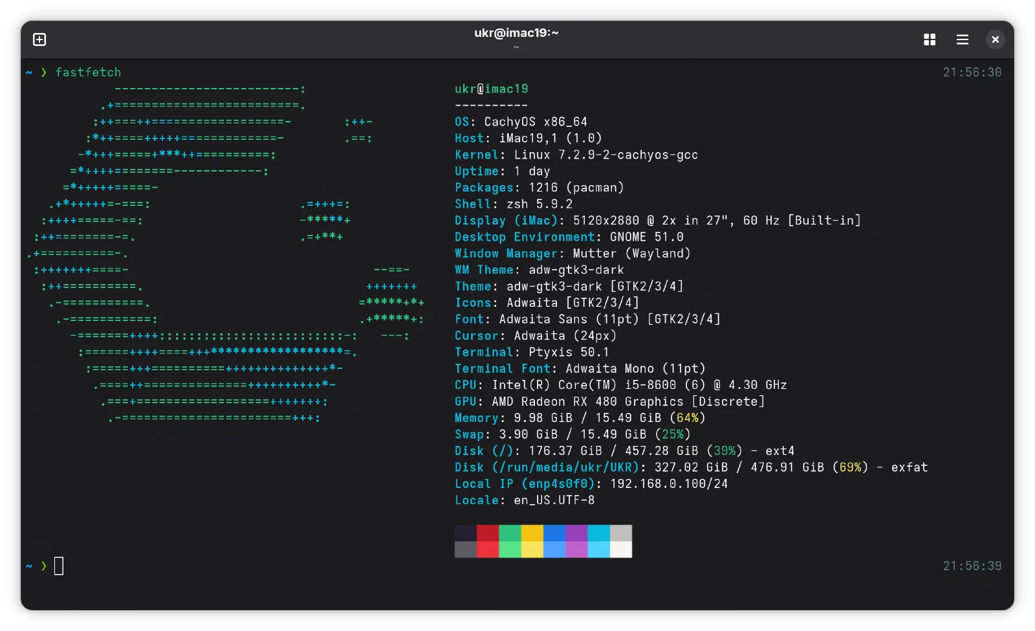The height and width of the screenshot is (631, 1035).
Task: Click the Local IP 192.168.0.100/24 line
Action: tap(591, 484)
